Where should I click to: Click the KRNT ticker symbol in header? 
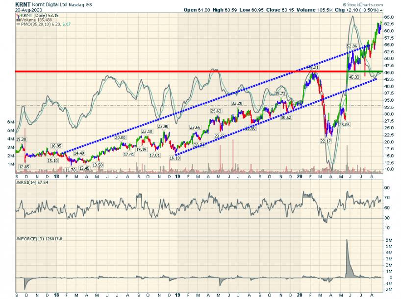pos(25,4)
